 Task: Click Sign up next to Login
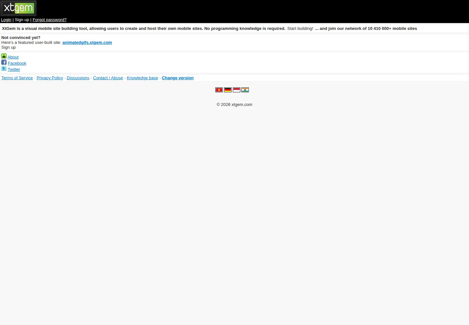[x=22, y=20]
